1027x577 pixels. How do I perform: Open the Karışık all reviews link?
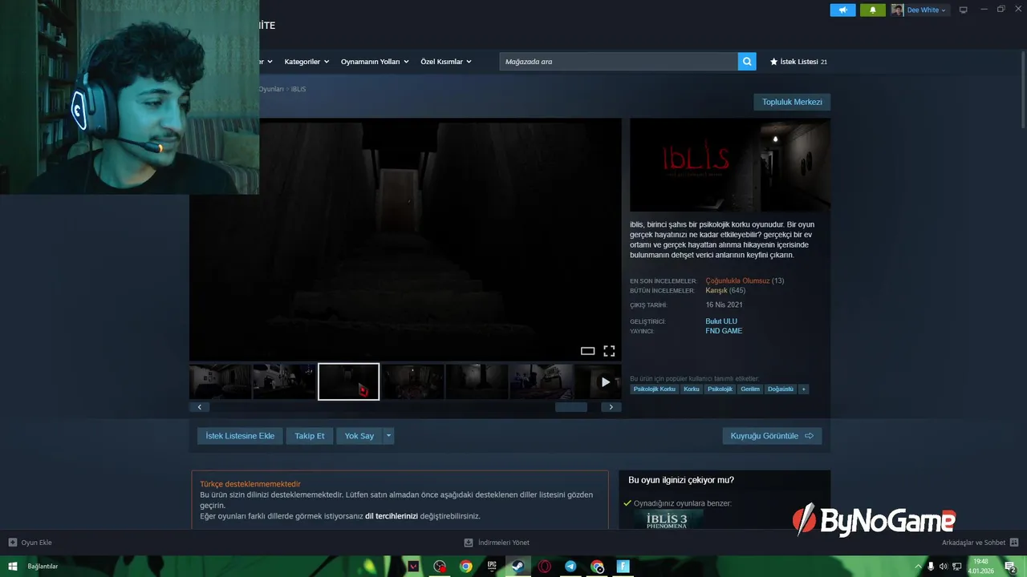pos(716,290)
